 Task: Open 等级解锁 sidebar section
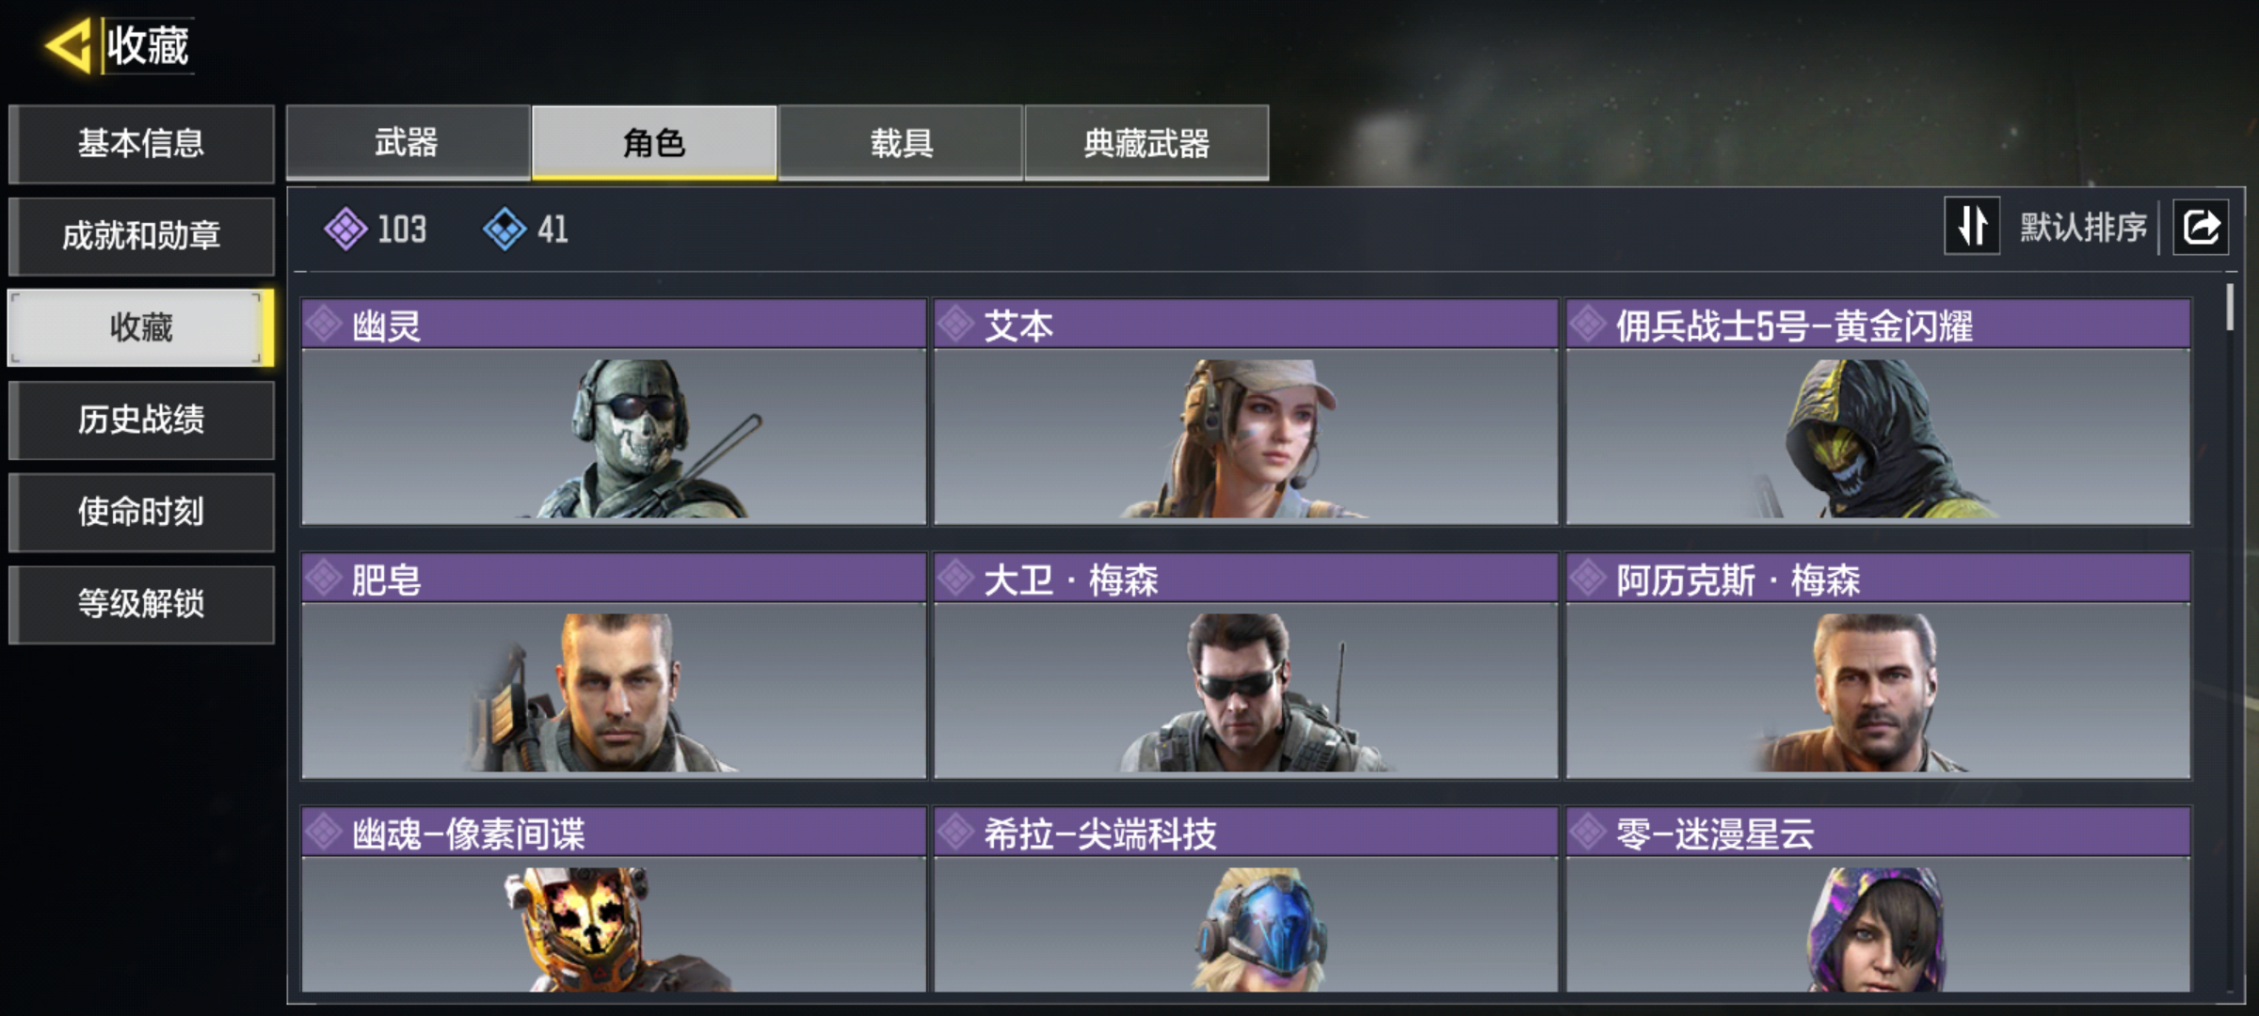(141, 604)
